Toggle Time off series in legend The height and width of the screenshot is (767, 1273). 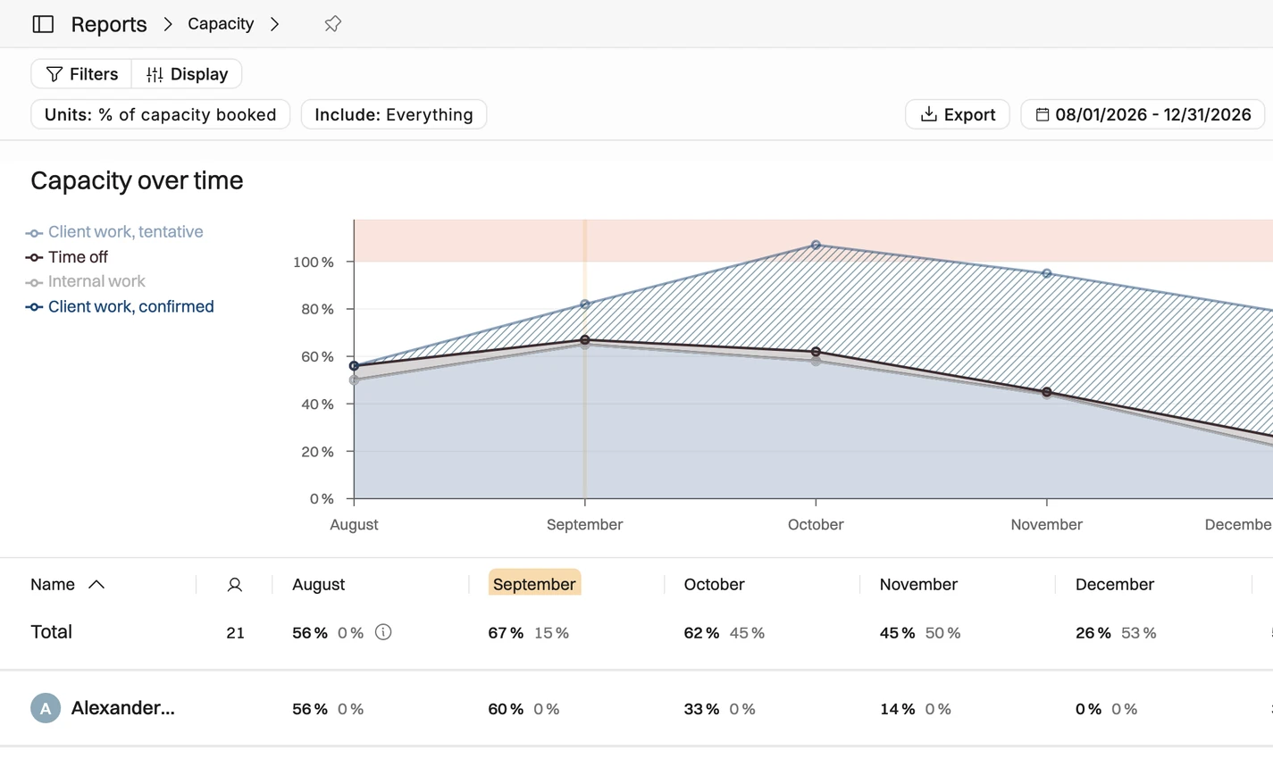coord(67,257)
